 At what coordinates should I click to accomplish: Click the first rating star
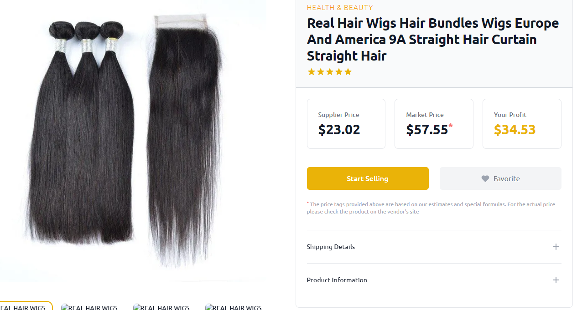click(312, 71)
